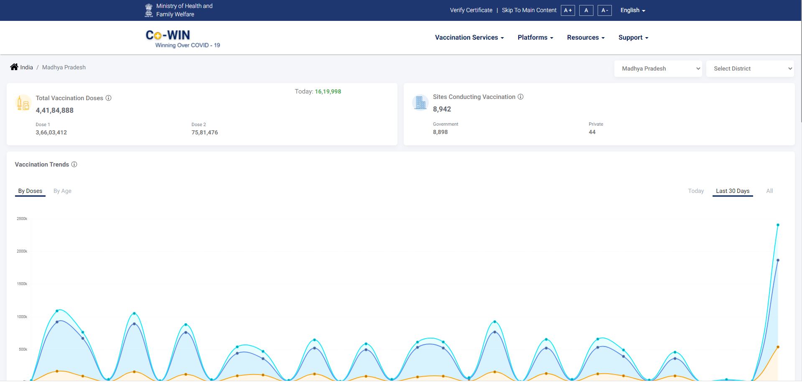
Task: Click info icon next to Total Vaccination Doses
Action: (108, 98)
